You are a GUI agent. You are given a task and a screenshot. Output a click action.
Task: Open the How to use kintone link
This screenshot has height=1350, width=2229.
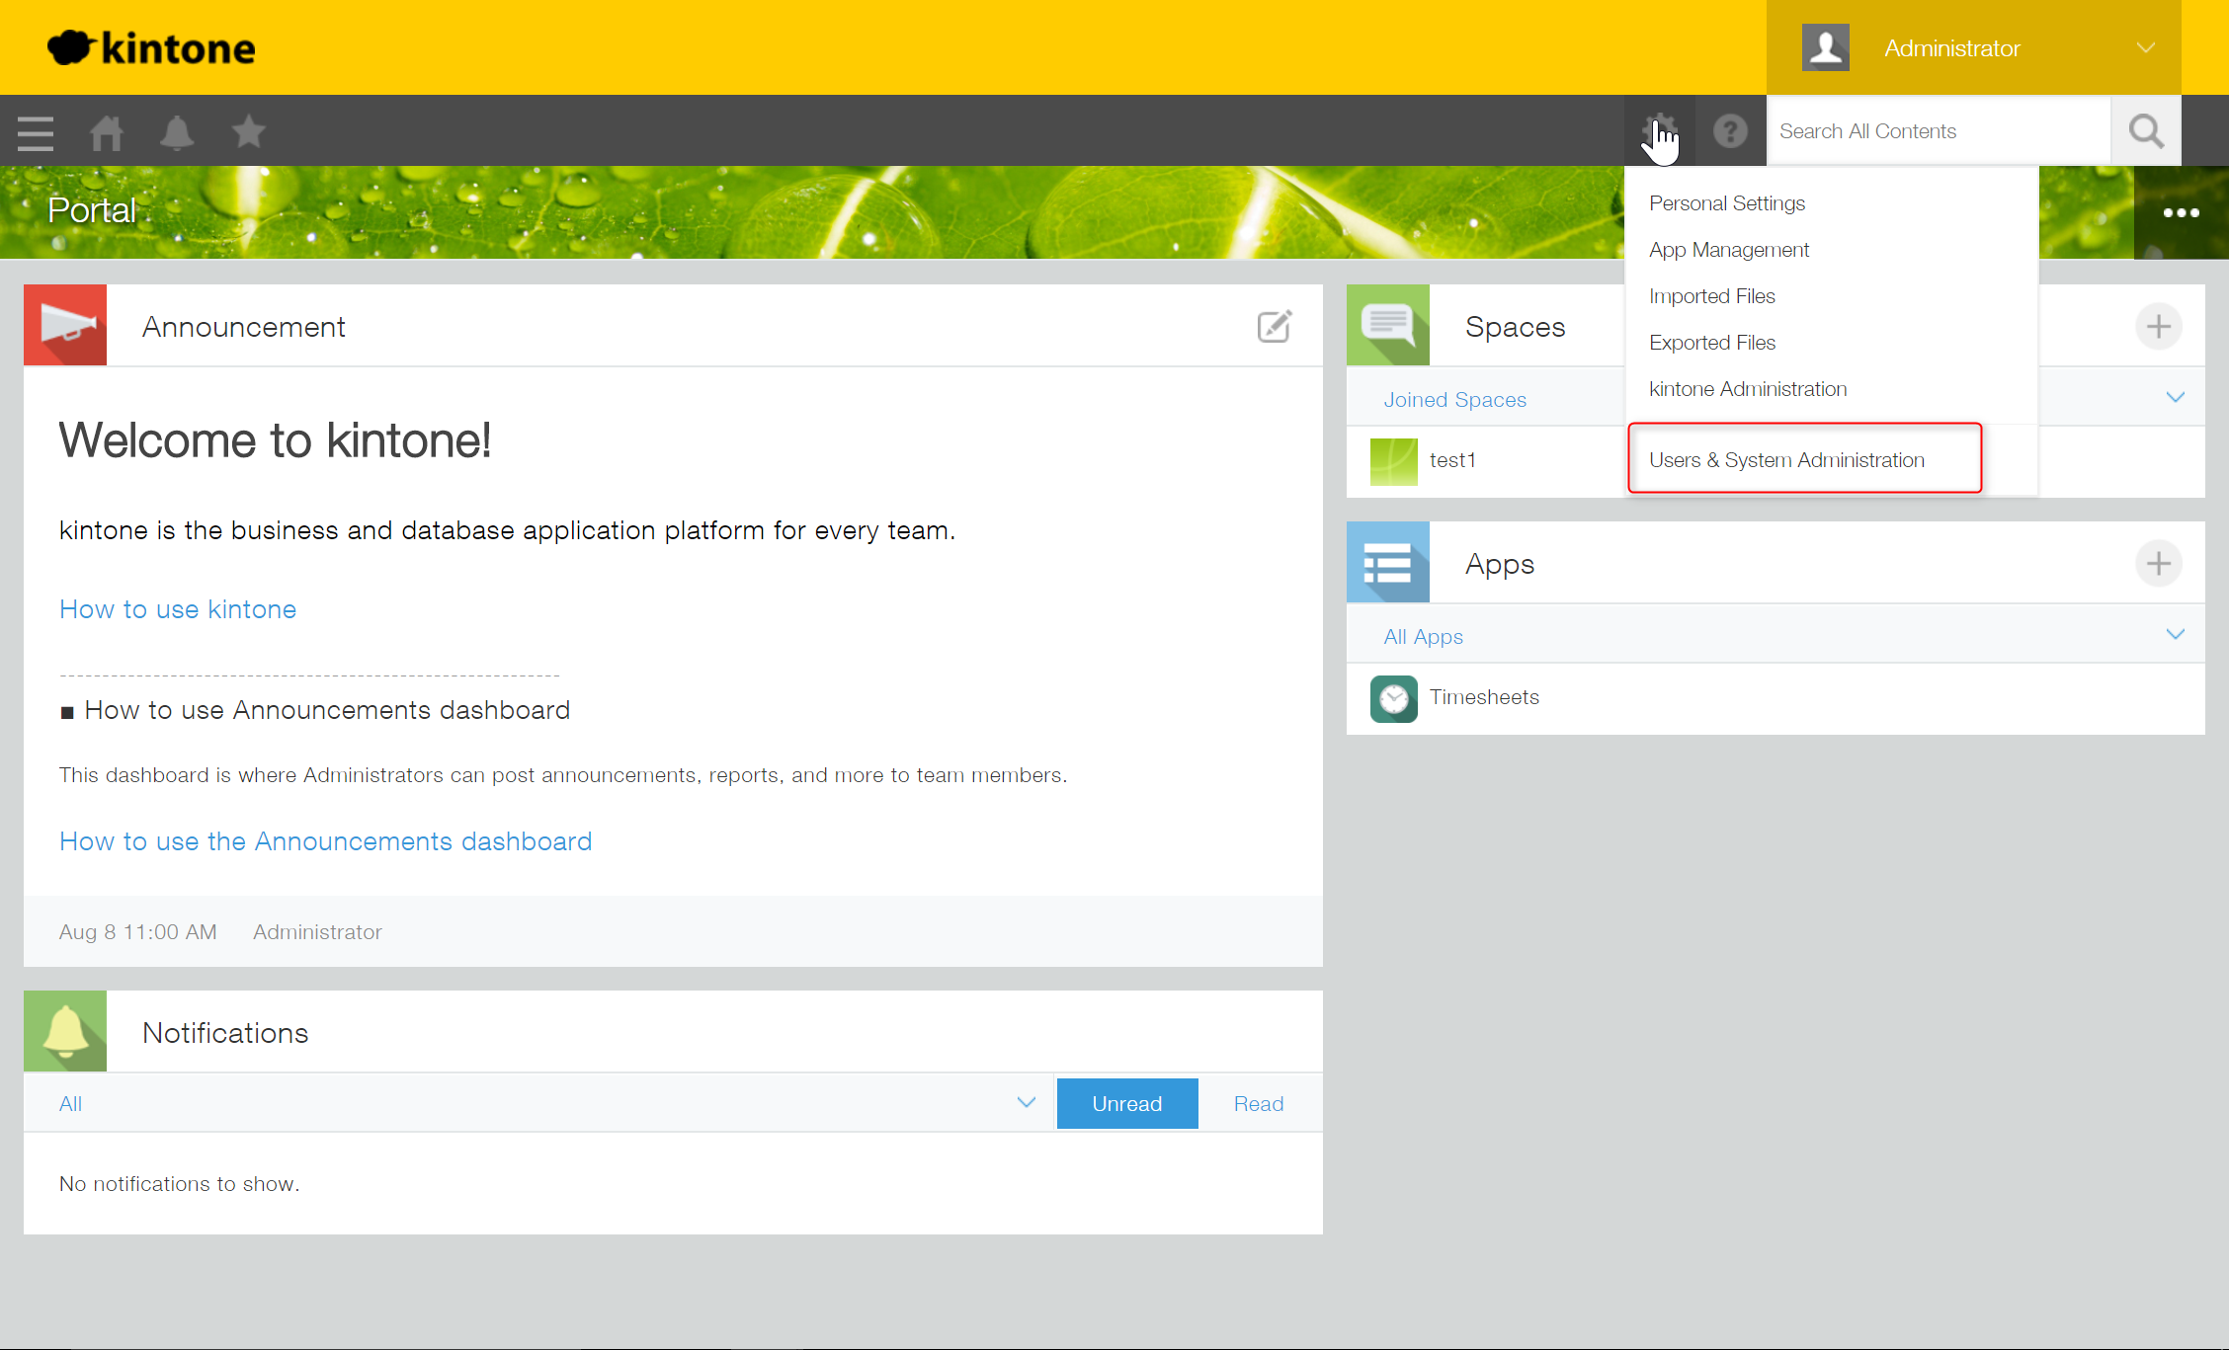(178, 609)
